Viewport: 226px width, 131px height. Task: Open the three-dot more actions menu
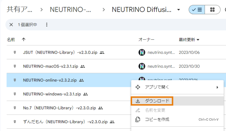click(47, 25)
